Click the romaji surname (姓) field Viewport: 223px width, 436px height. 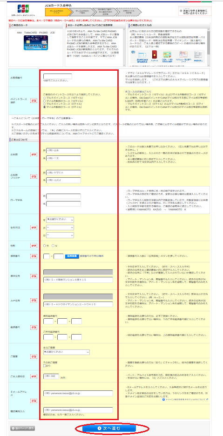tap(63, 196)
